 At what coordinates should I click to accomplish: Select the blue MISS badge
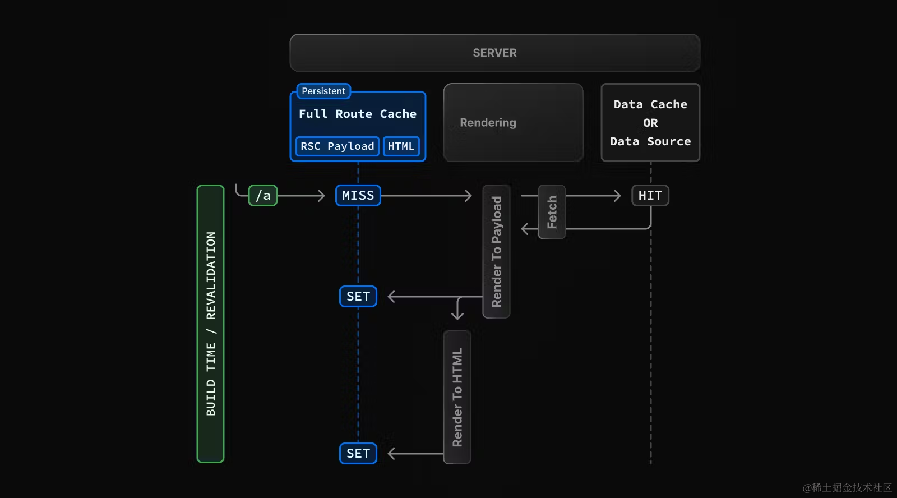pos(358,196)
